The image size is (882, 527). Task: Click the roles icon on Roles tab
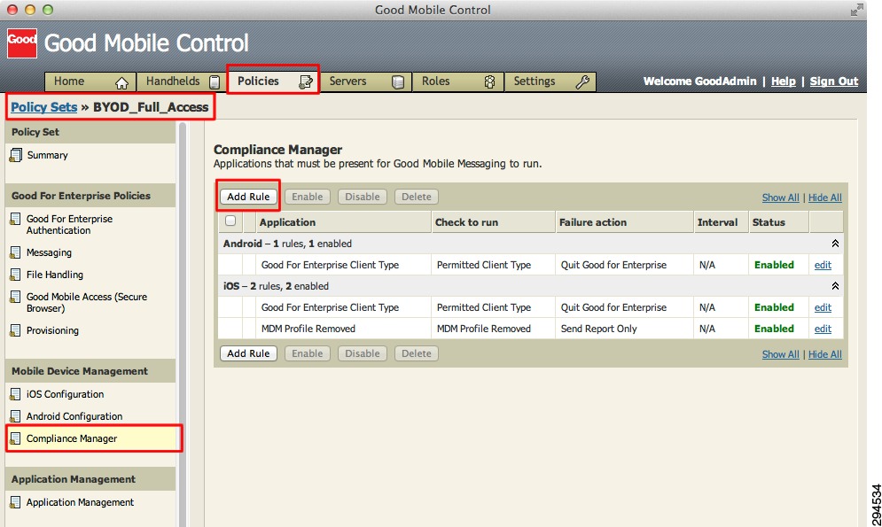tap(490, 82)
